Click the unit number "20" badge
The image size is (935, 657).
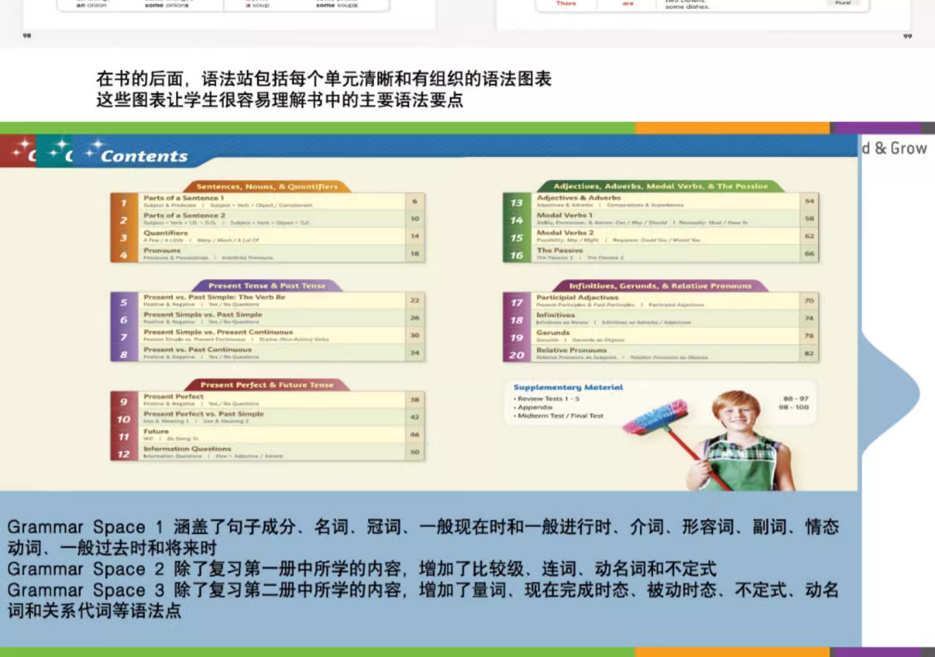[x=517, y=355]
